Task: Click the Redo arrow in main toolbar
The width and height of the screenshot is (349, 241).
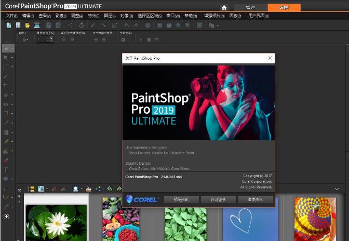Action: (x=103, y=25)
